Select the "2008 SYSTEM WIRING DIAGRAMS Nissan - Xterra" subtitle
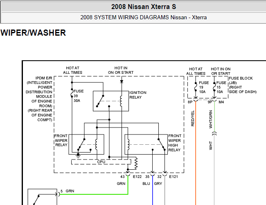Image resolution: width=266 pixels, height=205 pixels. 144,18
